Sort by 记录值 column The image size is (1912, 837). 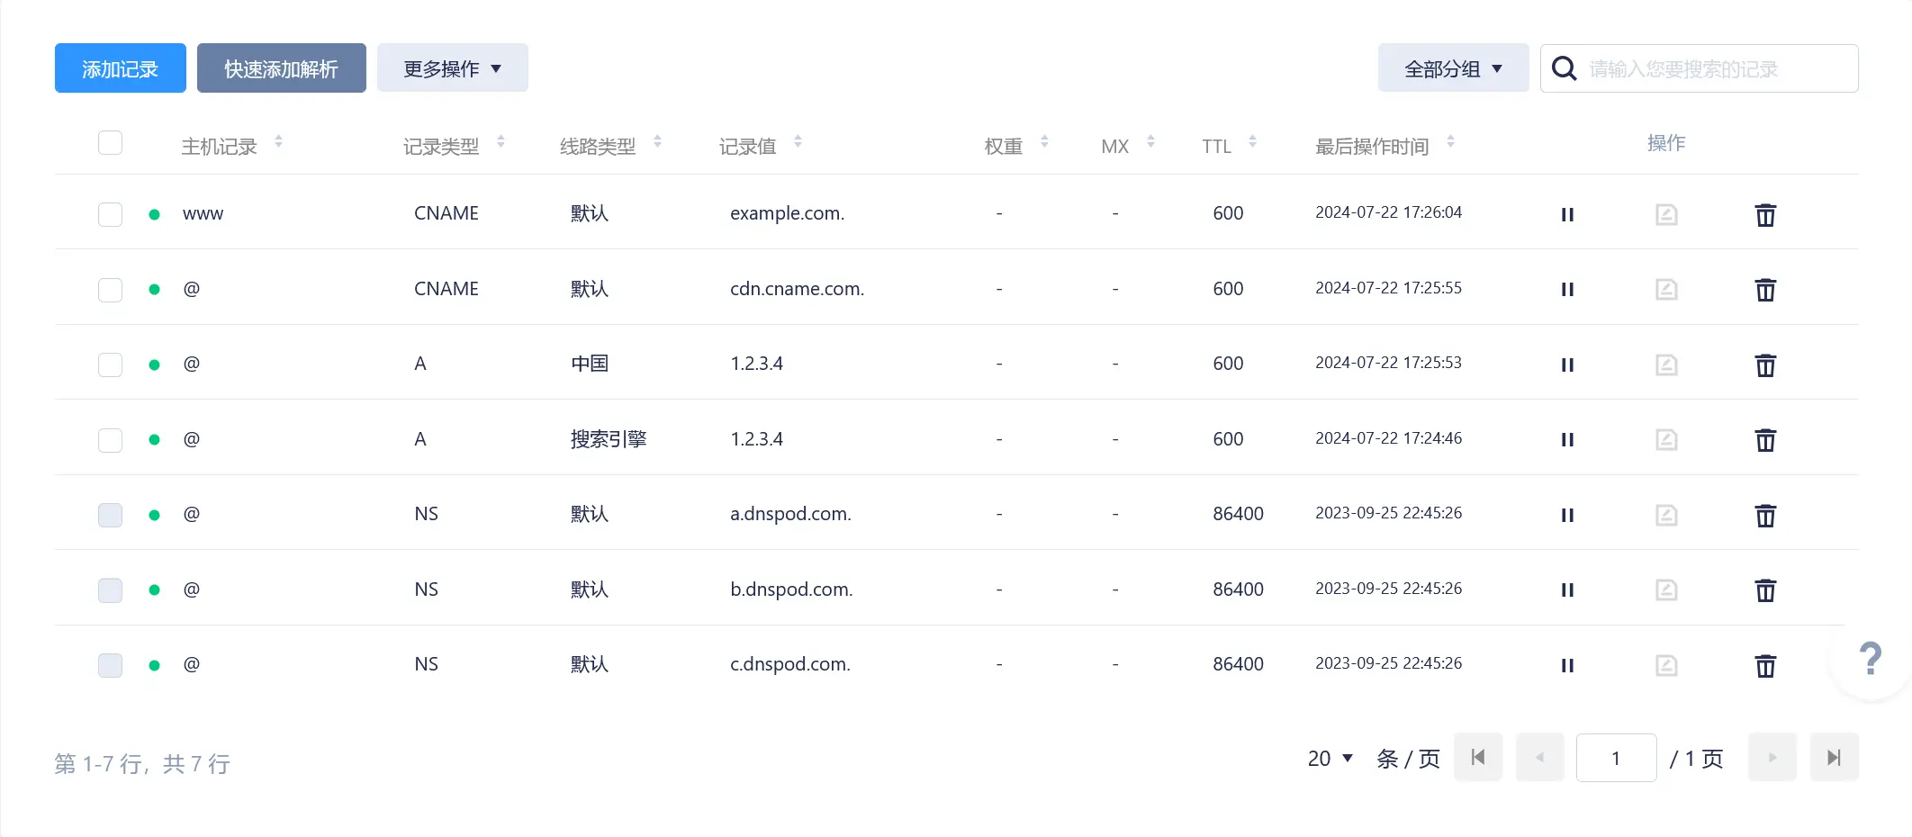pos(798,142)
